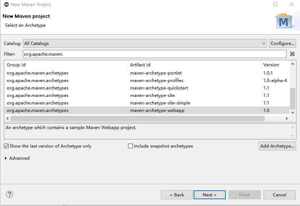
Task: Open the Catalog dropdown
Action: [144, 43]
